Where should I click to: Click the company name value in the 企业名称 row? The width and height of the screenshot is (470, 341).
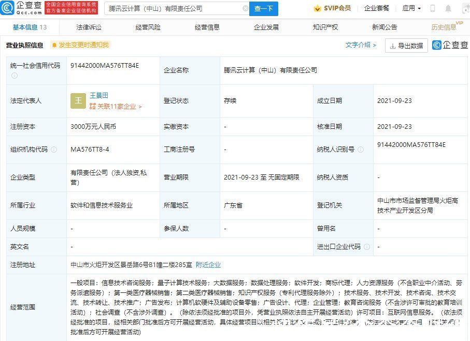pos(270,70)
